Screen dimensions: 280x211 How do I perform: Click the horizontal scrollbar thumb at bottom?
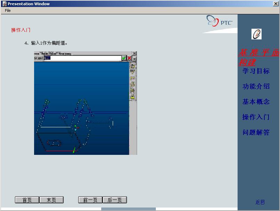pyautogui.click(x=128, y=209)
